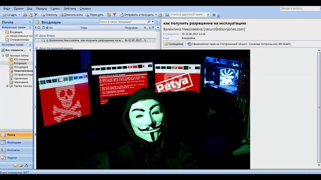
Task: Click the Отправить и получить button
Action: pyautogui.click(x=136, y=14)
